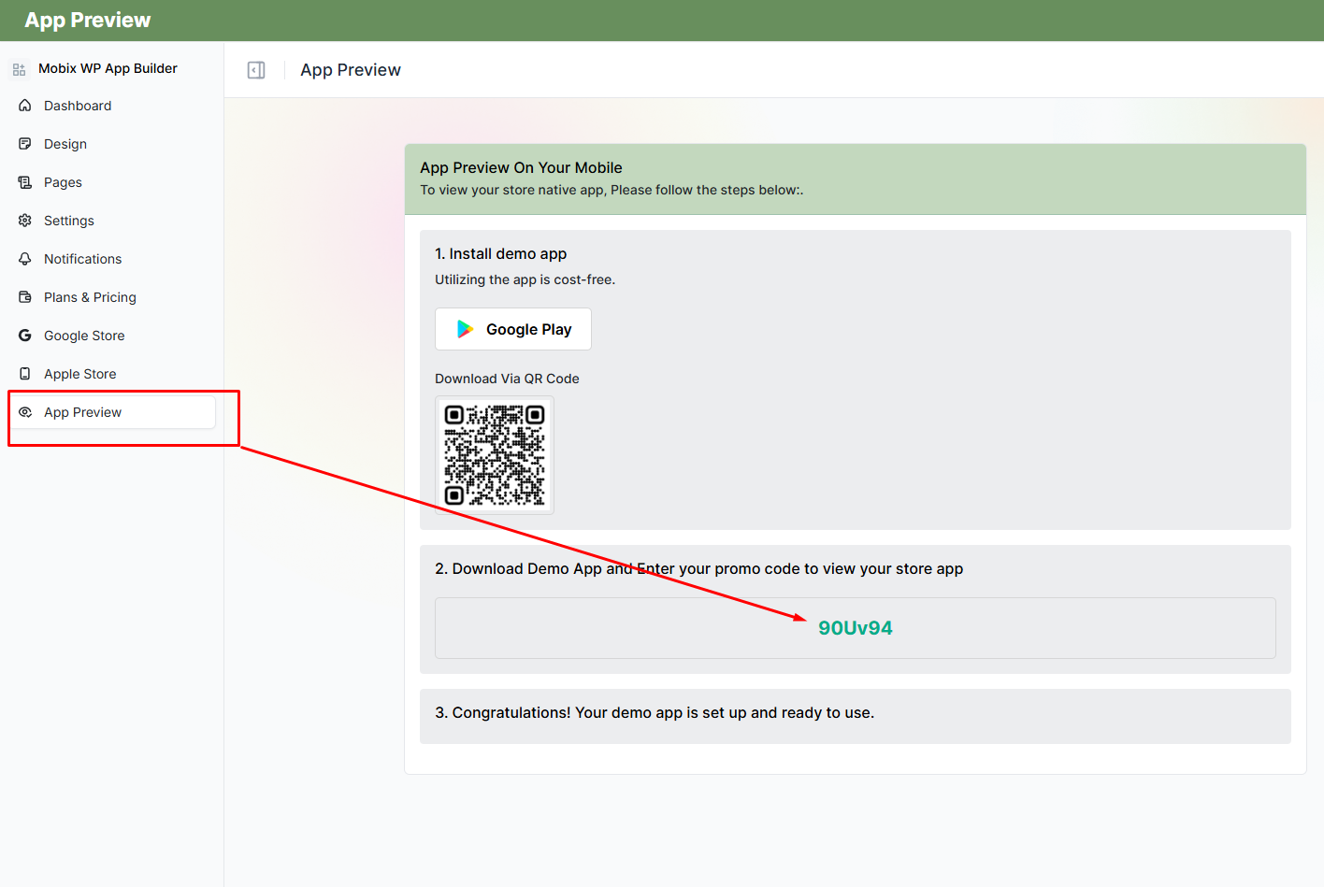Image resolution: width=1324 pixels, height=887 pixels.
Task: Open the Settings menu item
Action: click(112, 221)
